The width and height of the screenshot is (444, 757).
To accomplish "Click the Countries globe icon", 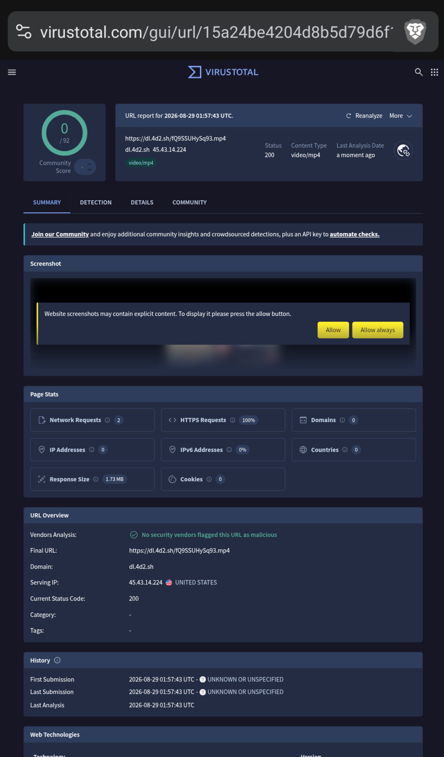I will 303,450.
